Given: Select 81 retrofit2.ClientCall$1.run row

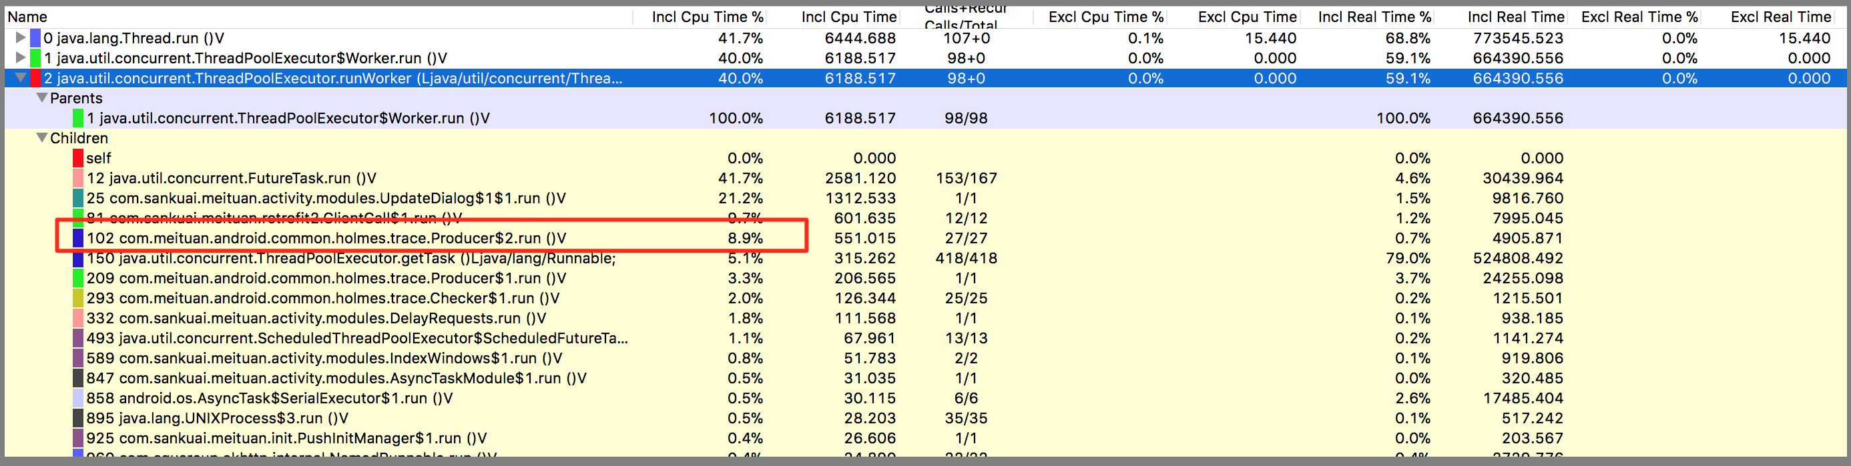Looking at the screenshot, I should (x=925, y=217).
